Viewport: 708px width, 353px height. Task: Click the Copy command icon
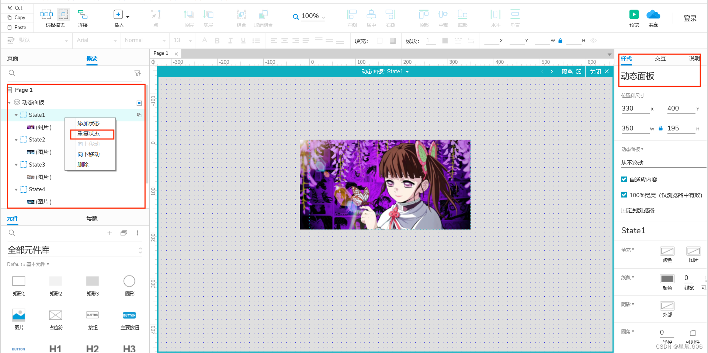click(x=10, y=17)
